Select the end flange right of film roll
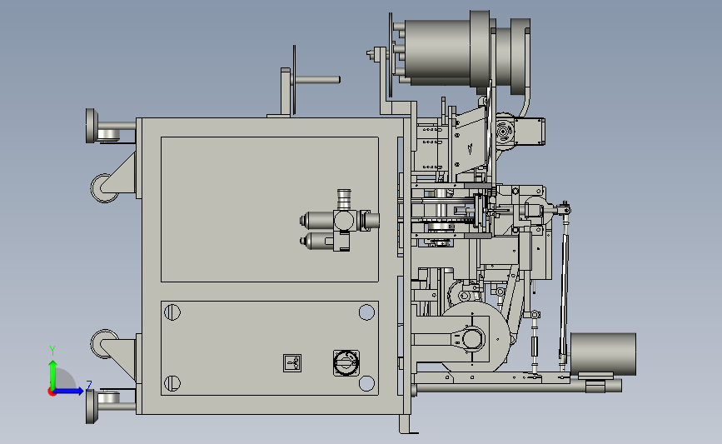722x444 pixels. [520, 56]
